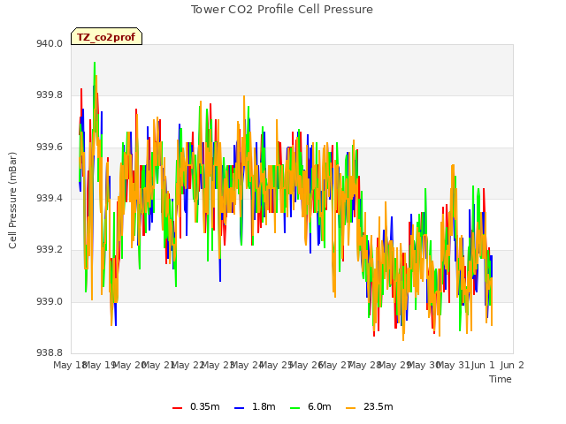Screen dimensions: 566x424
Task: Select the 0.35m legend label
Action: point(204,406)
